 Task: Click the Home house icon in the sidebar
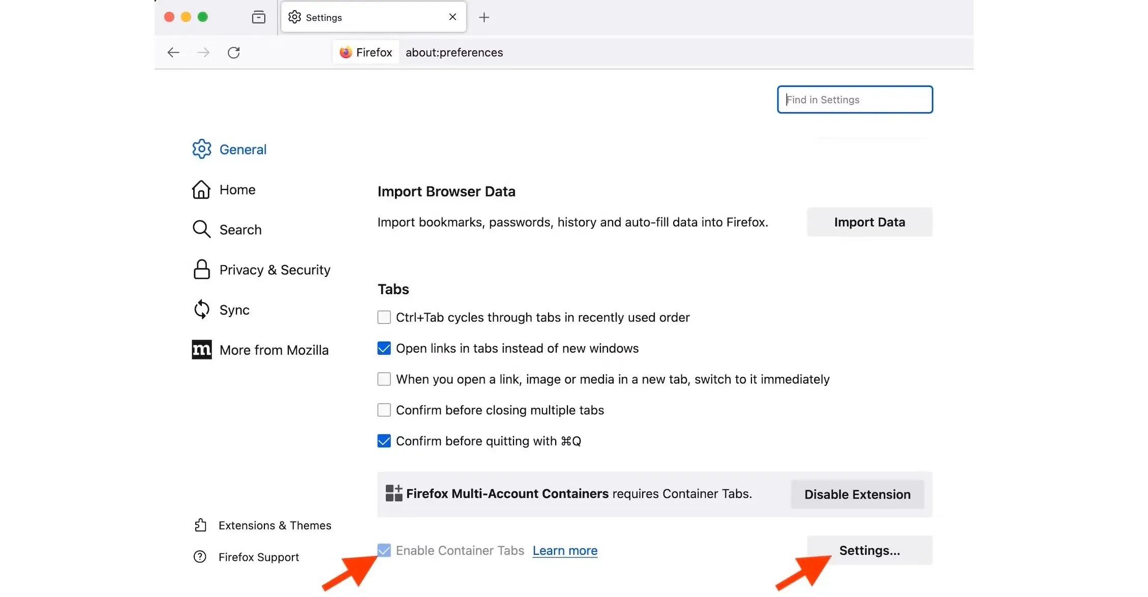pos(201,190)
